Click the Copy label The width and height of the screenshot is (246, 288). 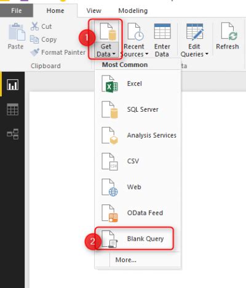point(49,39)
